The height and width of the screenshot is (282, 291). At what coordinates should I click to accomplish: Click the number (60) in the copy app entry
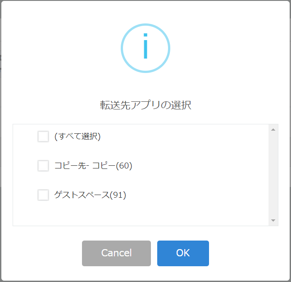coord(124,166)
